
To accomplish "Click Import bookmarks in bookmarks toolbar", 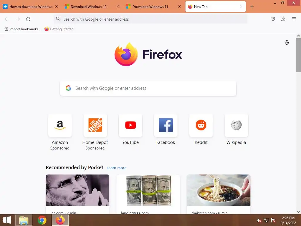I will click(x=22, y=29).
